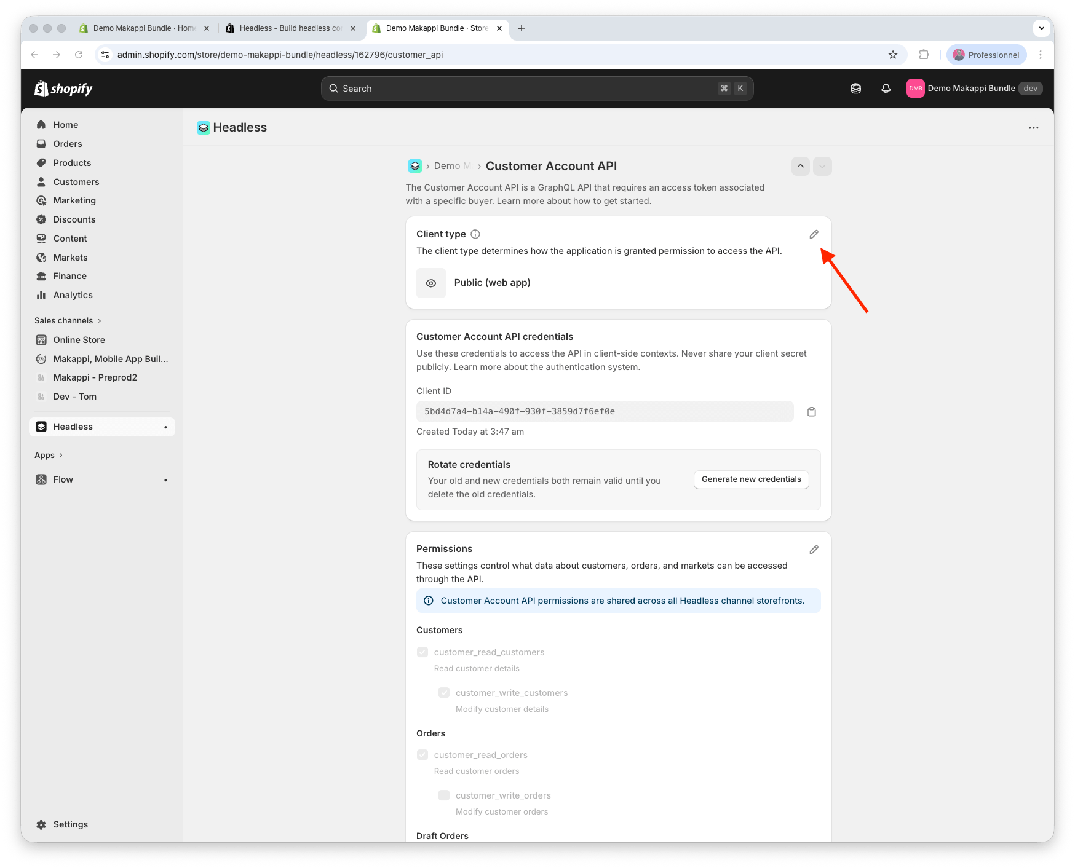Viewport: 1075px width, 868px height.
Task: Click Generate new credentials button
Action: click(751, 479)
